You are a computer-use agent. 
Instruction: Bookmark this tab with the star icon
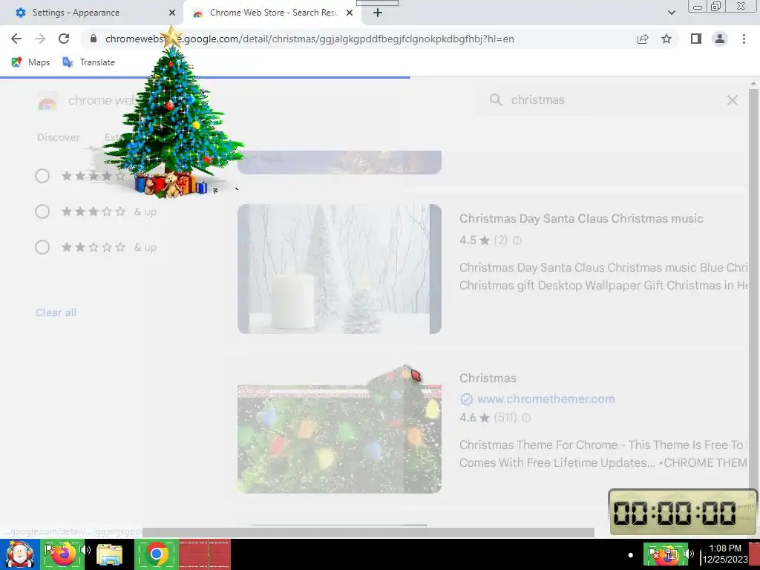point(666,39)
